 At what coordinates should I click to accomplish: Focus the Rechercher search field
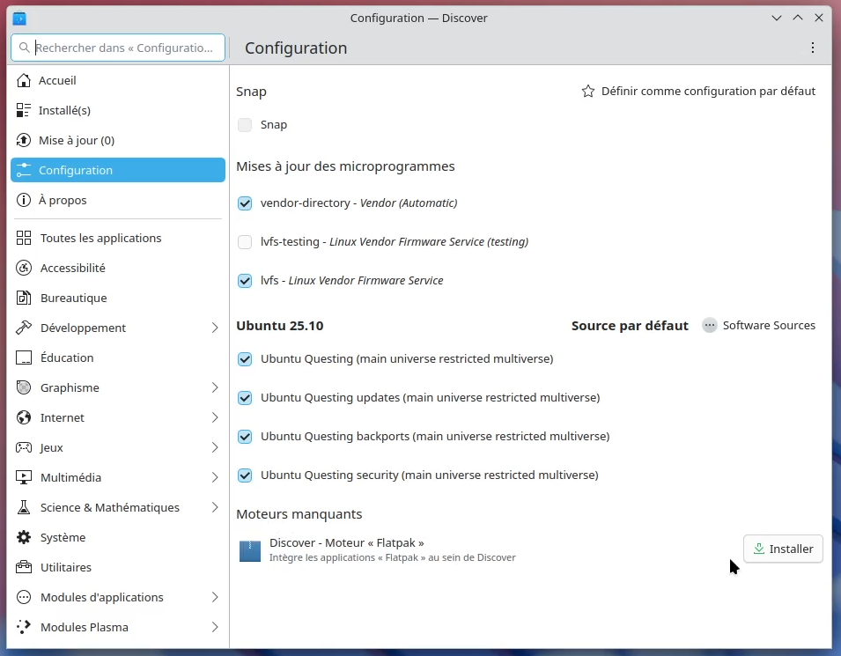(x=123, y=48)
